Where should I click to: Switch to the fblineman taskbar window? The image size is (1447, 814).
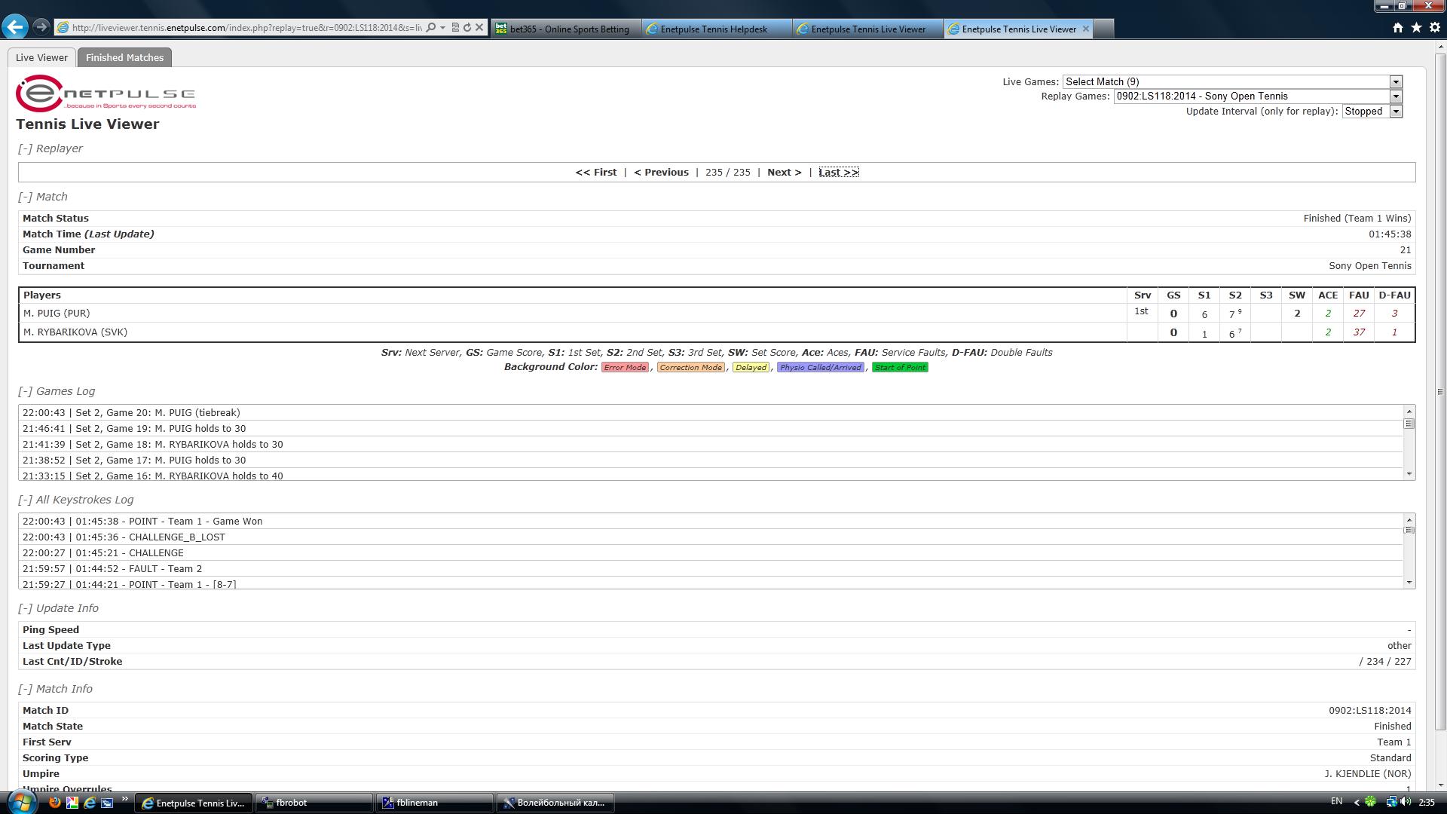pyautogui.click(x=435, y=803)
